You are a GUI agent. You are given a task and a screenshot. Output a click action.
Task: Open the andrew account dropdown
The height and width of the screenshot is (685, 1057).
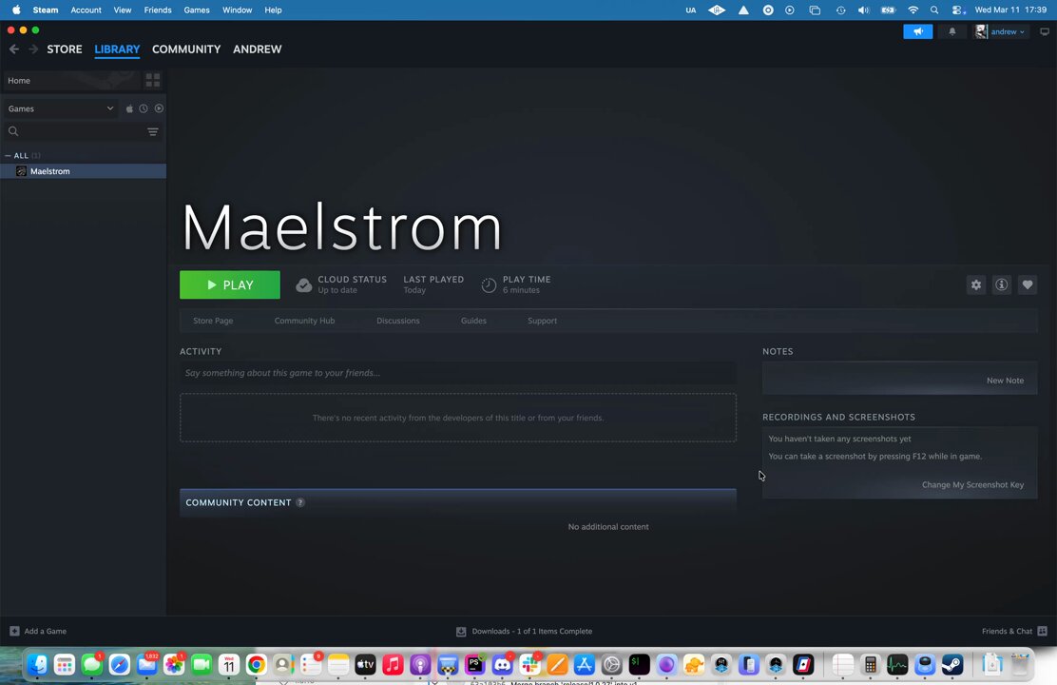1001,31
